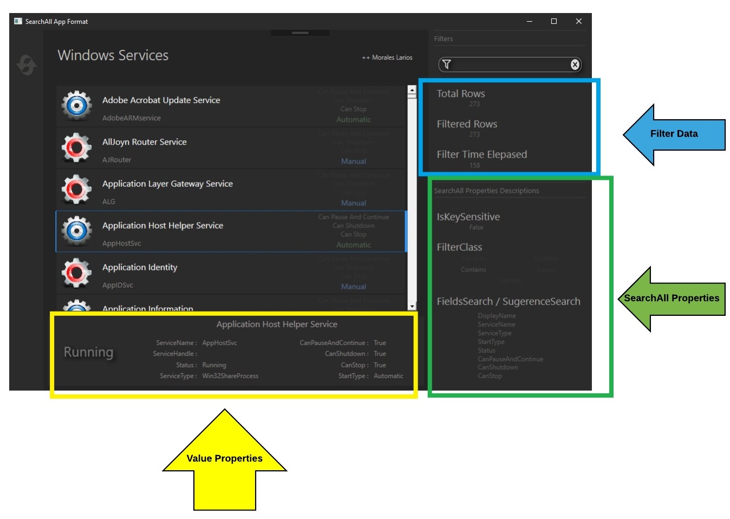Select ServiceType in the FieldsSearch list
The width and height of the screenshot is (730, 519).
494,333
